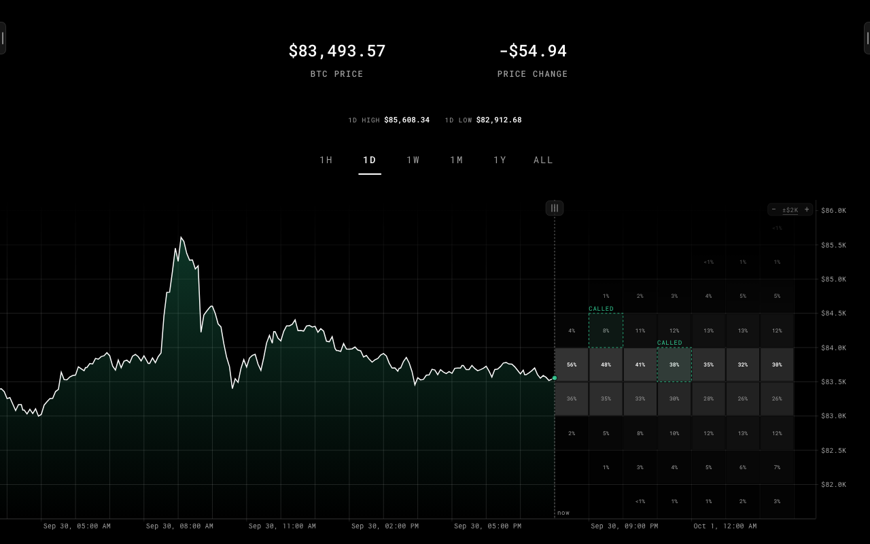Open the right edge panel handle

pos(867,38)
